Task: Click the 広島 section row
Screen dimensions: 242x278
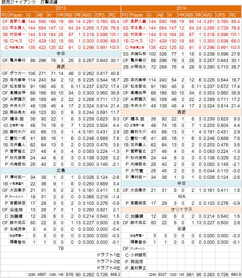Action: click(61, 171)
